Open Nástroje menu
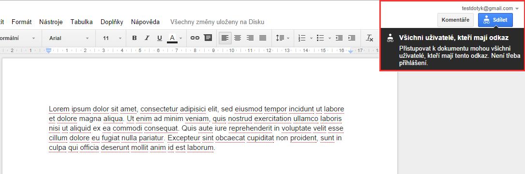The image size is (525, 174). coord(51,22)
